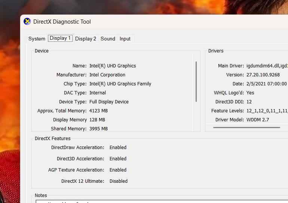Switch to the Display 2 tab
The image size is (288, 203).
pyautogui.click(x=86, y=39)
